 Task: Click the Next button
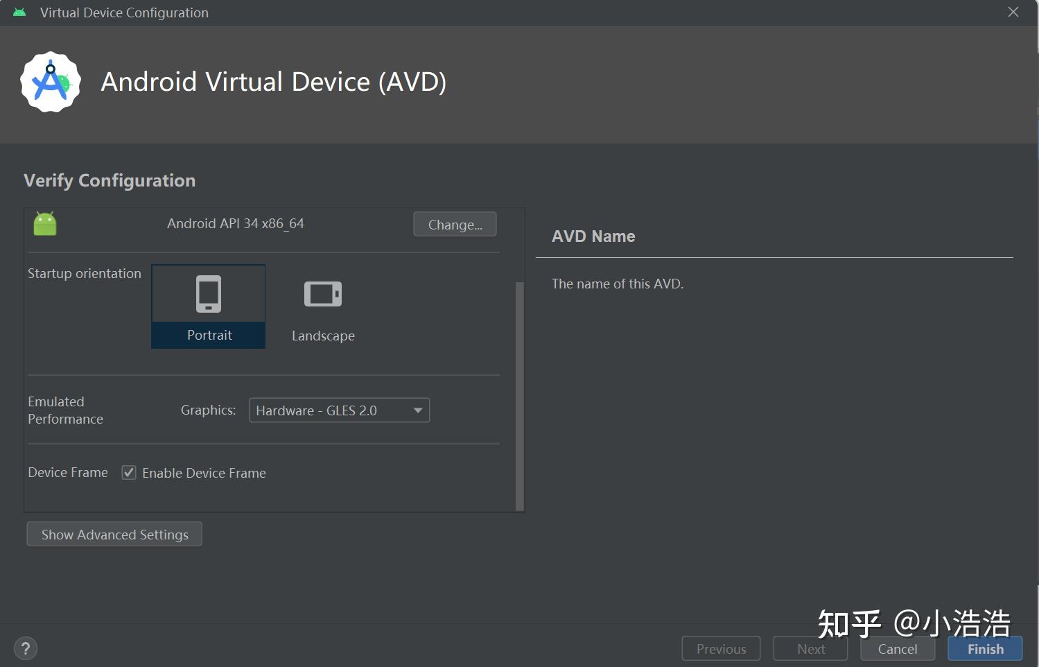tap(811, 649)
